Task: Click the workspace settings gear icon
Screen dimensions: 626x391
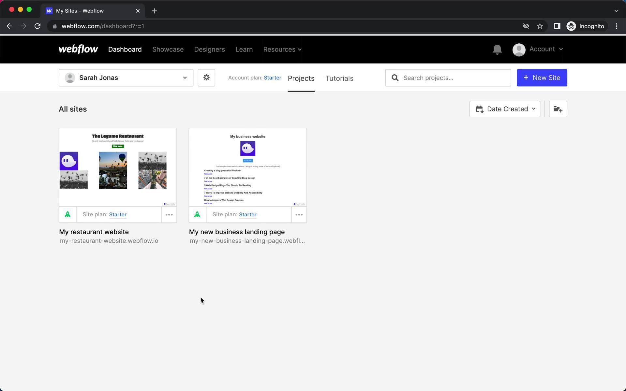Action: [206, 78]
